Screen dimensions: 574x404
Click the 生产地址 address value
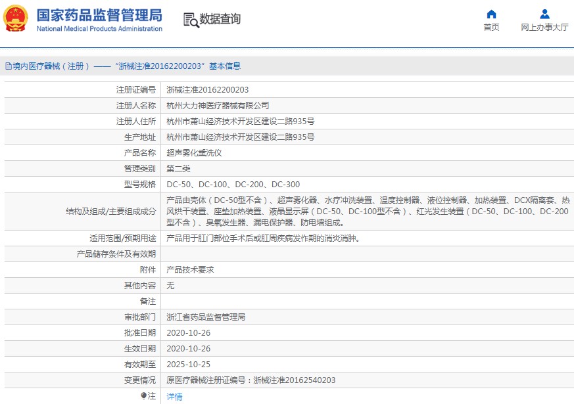pos(241,137)
